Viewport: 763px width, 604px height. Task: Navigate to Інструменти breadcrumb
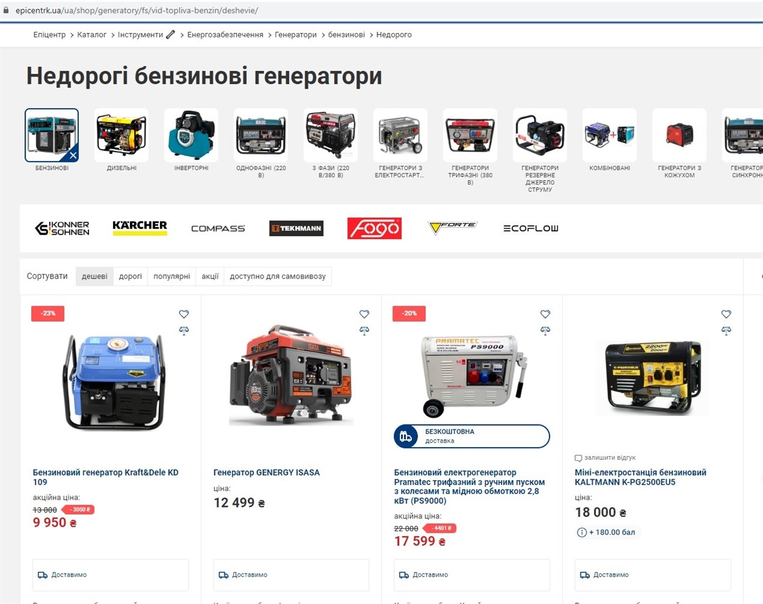[140, 35]
